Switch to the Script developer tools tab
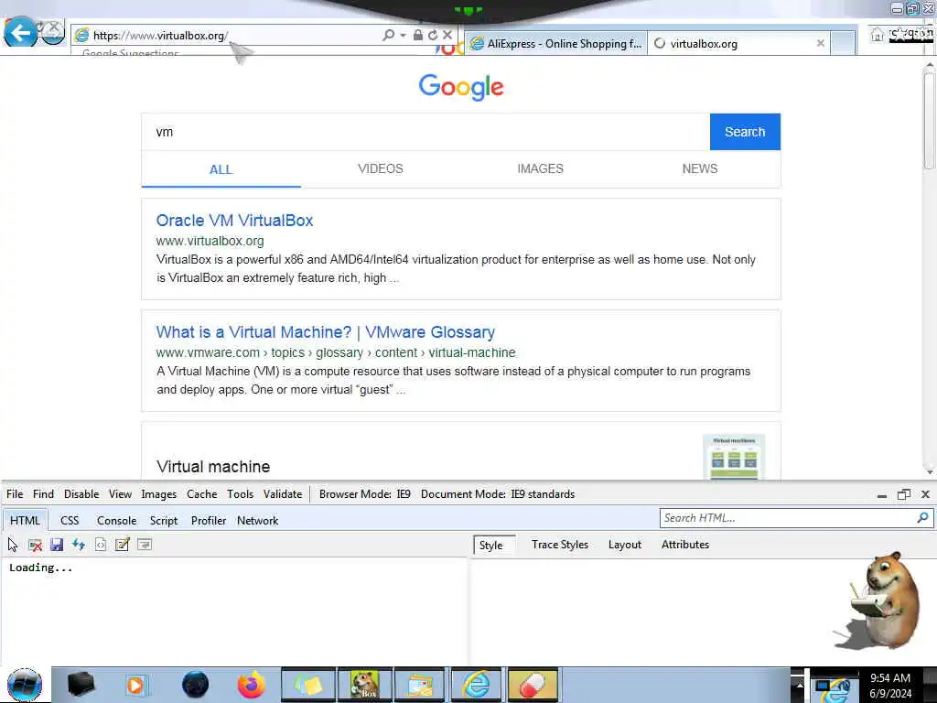 [x=164, y=521]
